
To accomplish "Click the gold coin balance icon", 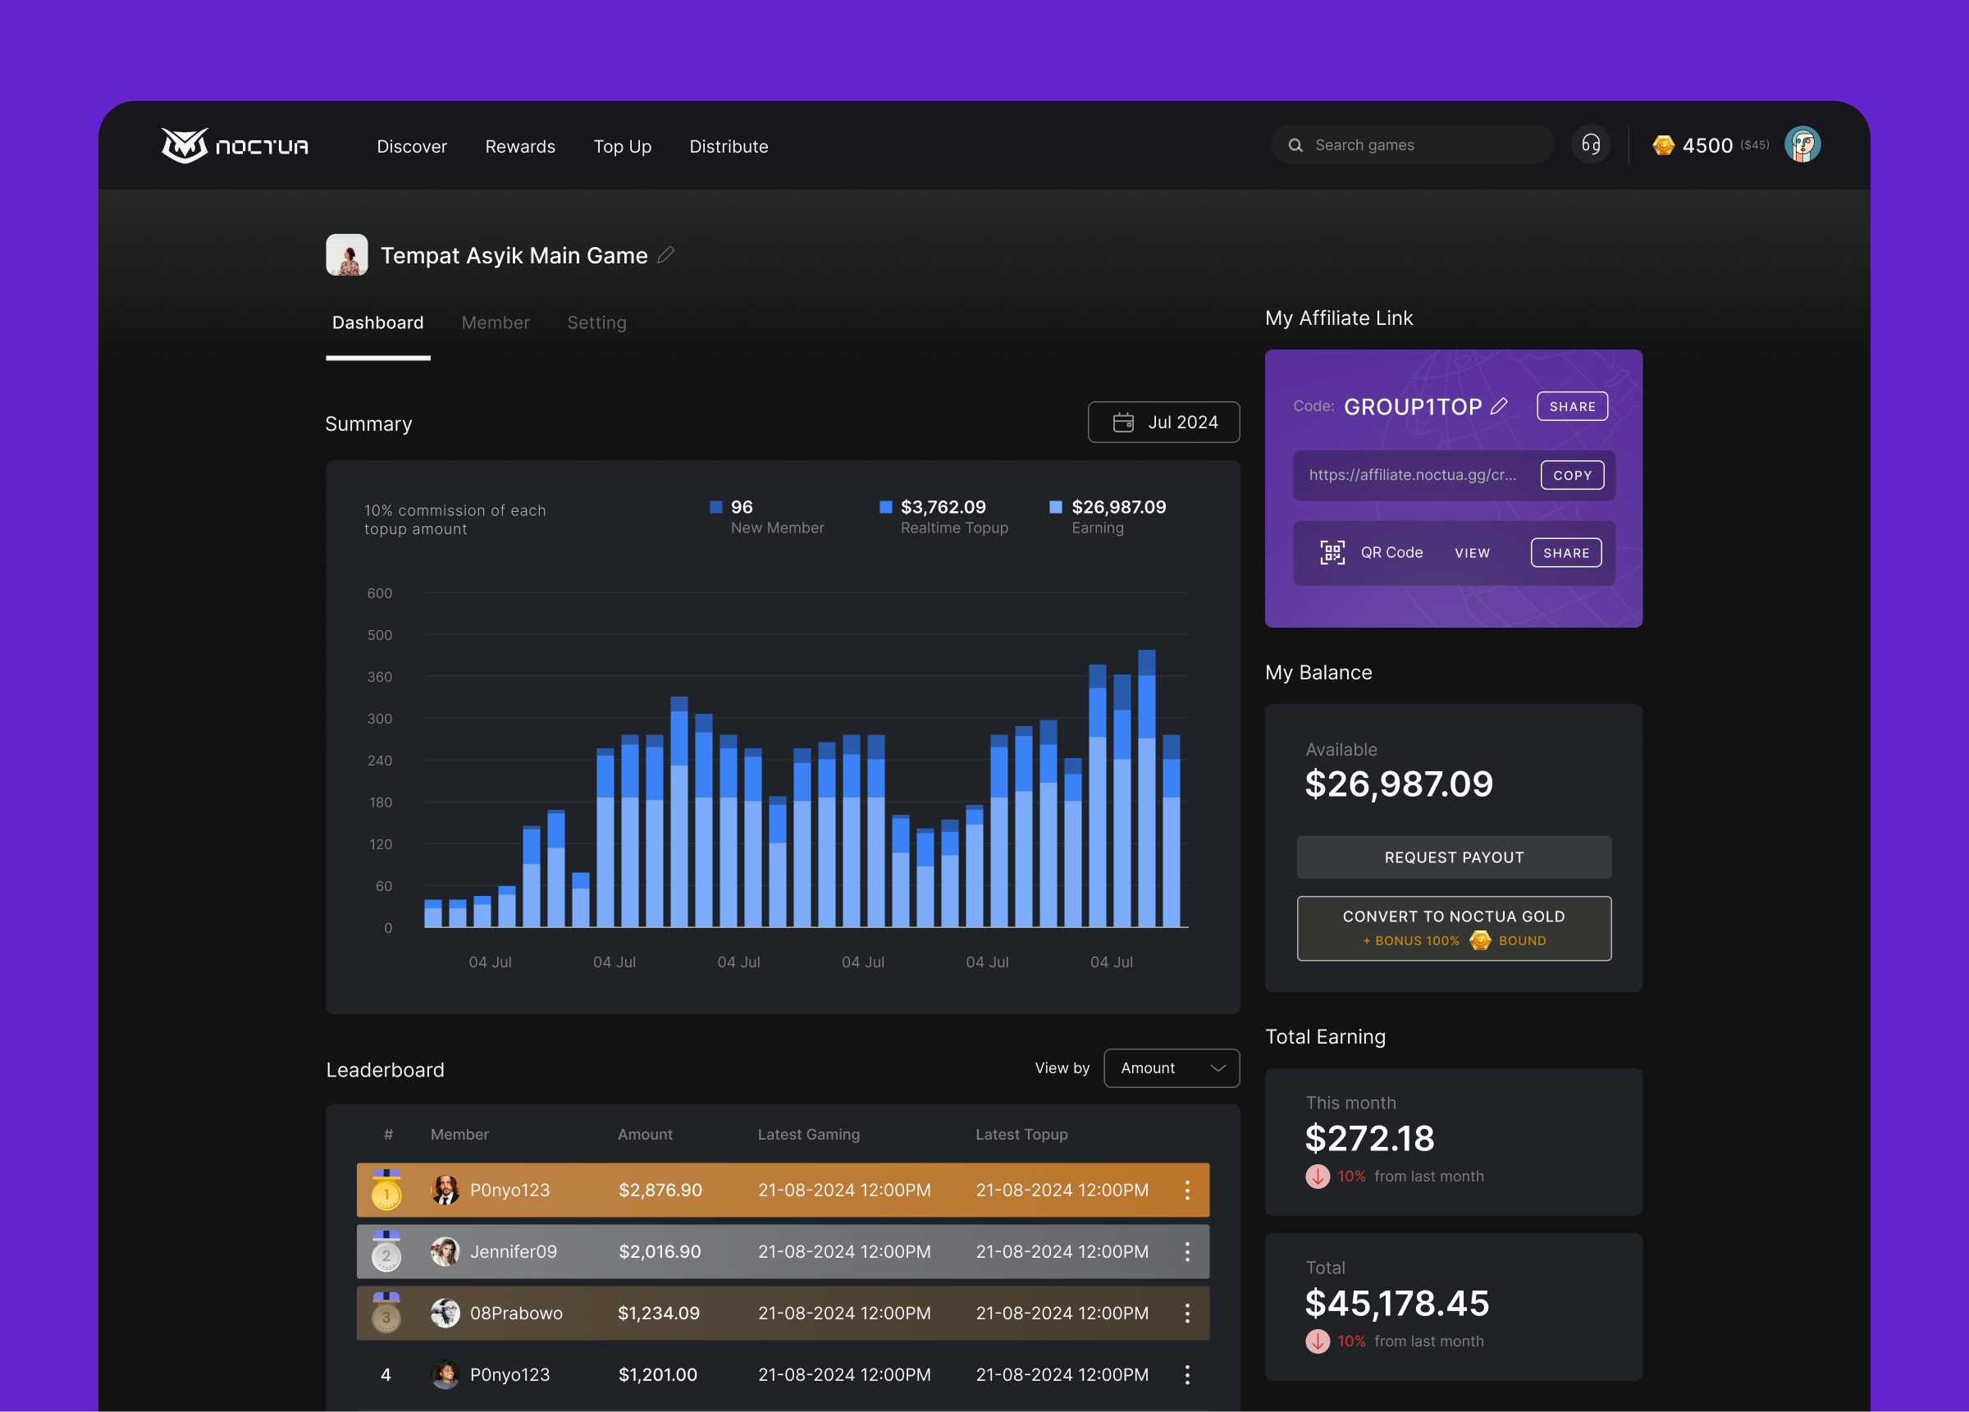I will click(1665, 145).
